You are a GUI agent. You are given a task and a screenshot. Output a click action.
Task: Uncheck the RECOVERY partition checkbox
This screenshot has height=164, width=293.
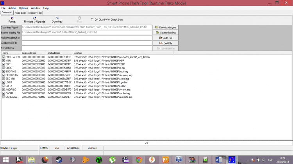[4, 75]
